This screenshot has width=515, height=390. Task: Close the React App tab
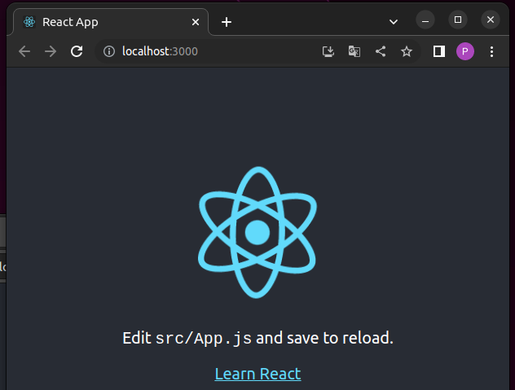(x=196, y=22)
